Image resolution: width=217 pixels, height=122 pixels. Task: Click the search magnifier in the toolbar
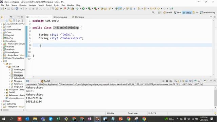(68, 8)
